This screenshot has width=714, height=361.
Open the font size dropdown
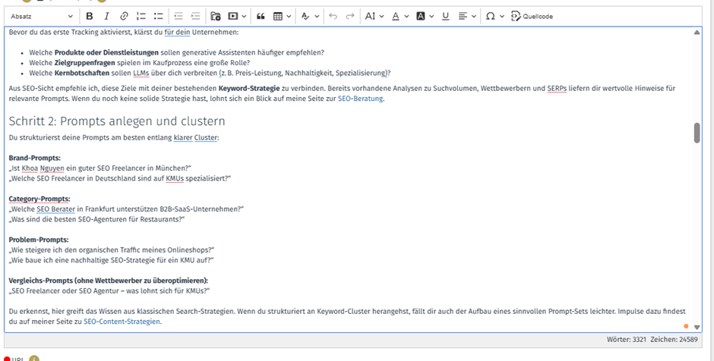pos(374,16)
